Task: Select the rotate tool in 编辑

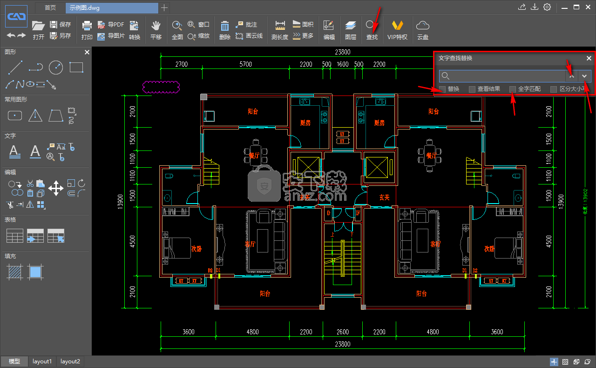Action: coord(81,183)
